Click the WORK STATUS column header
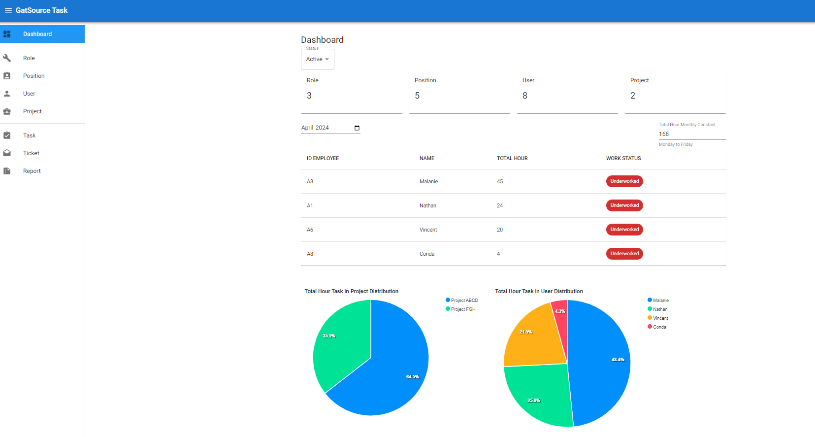 [x=623, y=159]
